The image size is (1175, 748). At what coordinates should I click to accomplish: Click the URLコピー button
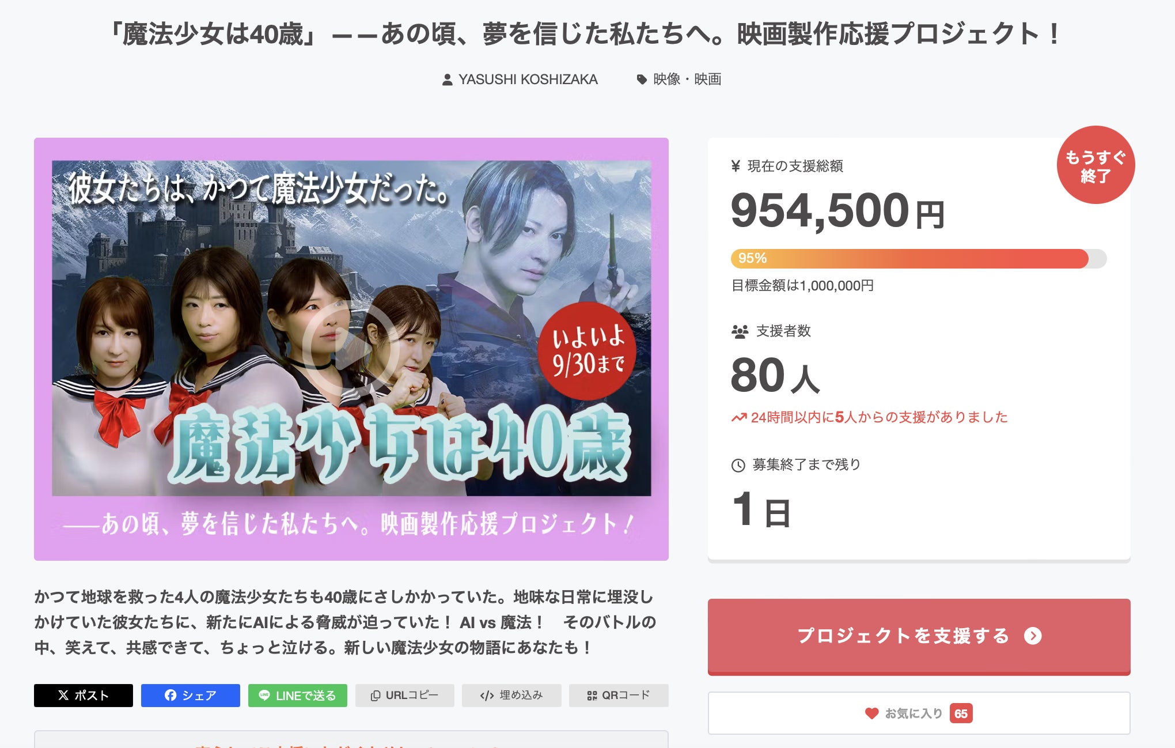click(404, 696)
